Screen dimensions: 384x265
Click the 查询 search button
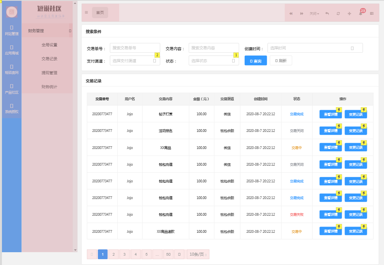point(255,61)
